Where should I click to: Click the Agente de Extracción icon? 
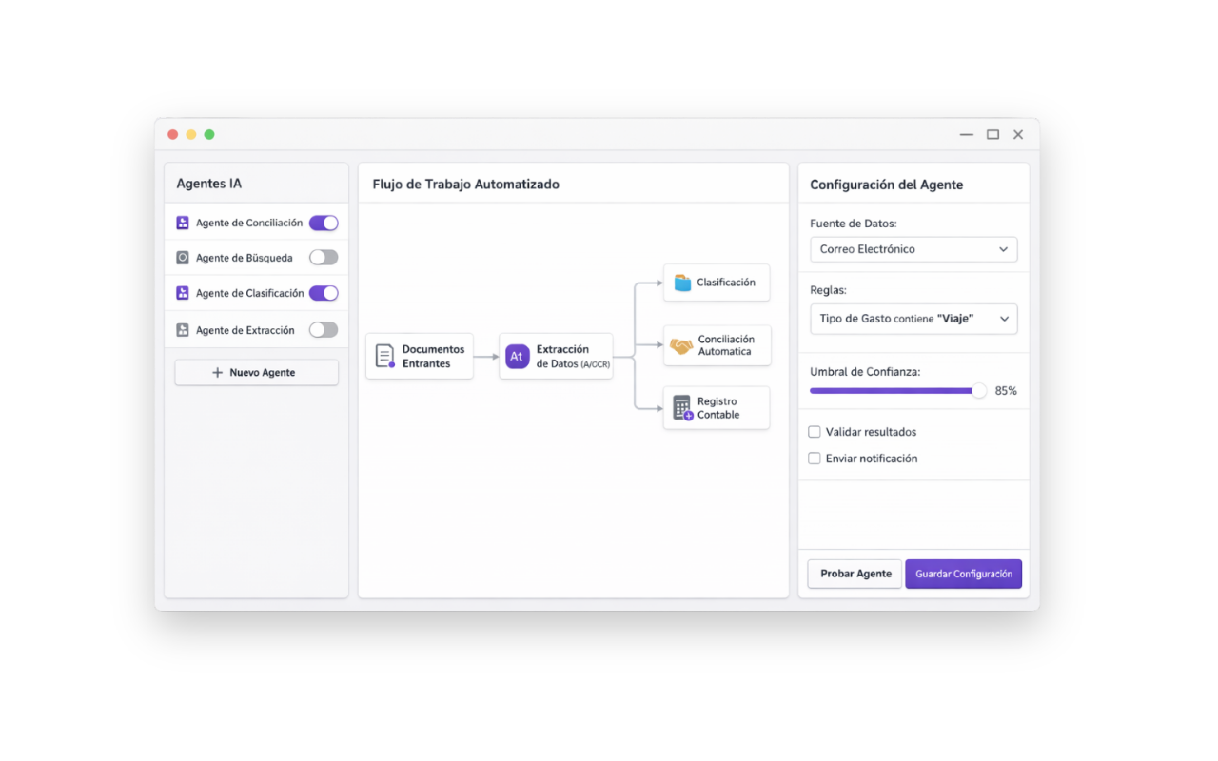[183, 330]
